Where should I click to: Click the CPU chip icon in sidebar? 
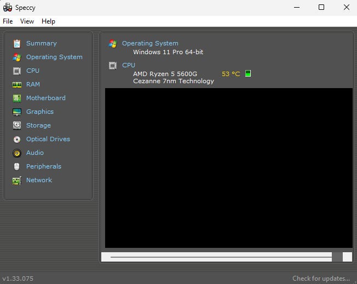(17, 71)
